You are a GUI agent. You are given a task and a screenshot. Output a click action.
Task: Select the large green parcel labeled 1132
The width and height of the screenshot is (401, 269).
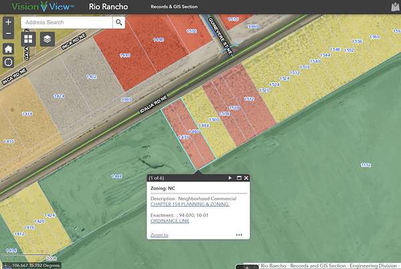click(365, 165)
